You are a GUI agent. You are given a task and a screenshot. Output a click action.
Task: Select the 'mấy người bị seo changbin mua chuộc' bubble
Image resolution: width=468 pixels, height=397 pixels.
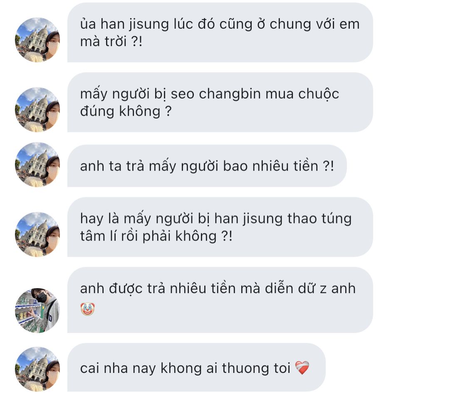(x=220, y=102)
